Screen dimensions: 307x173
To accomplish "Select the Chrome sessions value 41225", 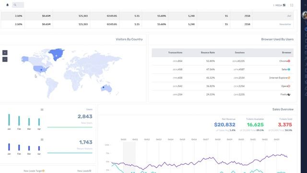I will (x=241, y=61).
